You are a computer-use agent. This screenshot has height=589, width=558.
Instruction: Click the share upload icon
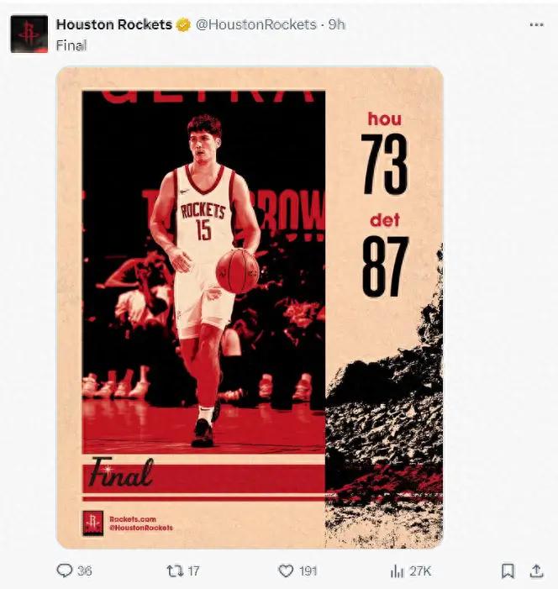537,571
